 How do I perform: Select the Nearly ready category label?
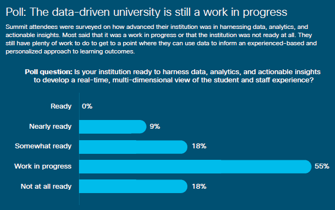(50, 127)
